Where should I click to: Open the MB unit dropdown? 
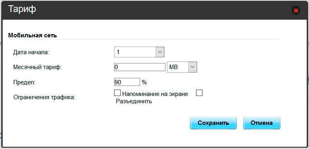coord(182,67)
